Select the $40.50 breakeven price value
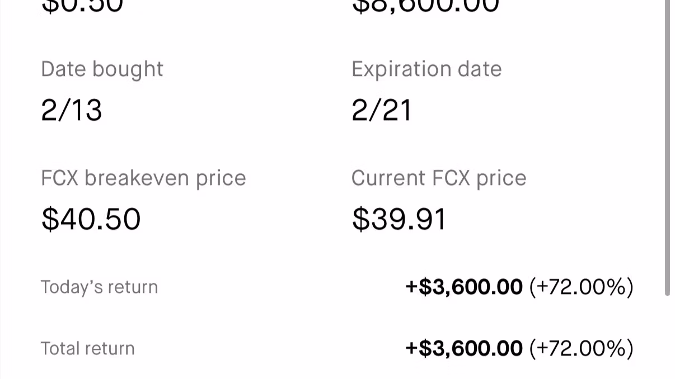 (x=91, y=219)
